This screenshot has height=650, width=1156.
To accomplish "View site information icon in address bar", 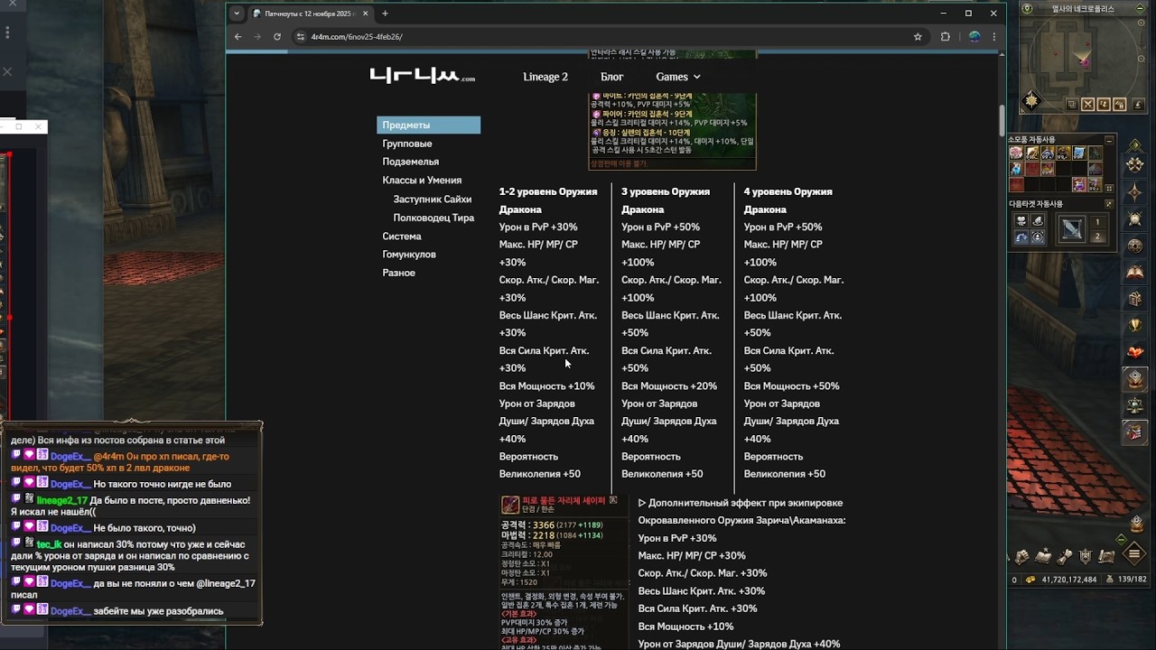I will point(299,37).
